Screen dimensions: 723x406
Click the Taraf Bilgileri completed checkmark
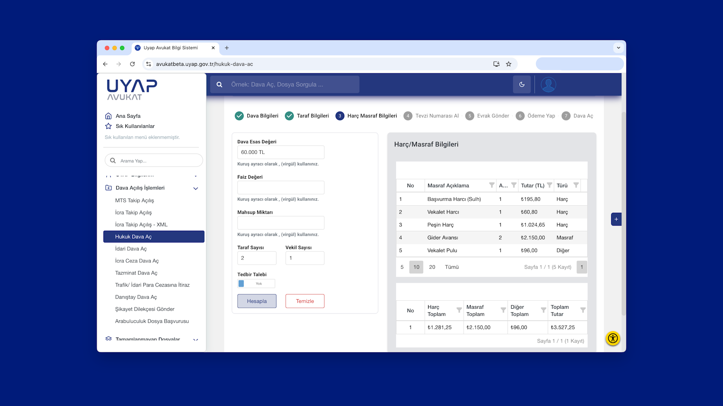pos(289,116)
